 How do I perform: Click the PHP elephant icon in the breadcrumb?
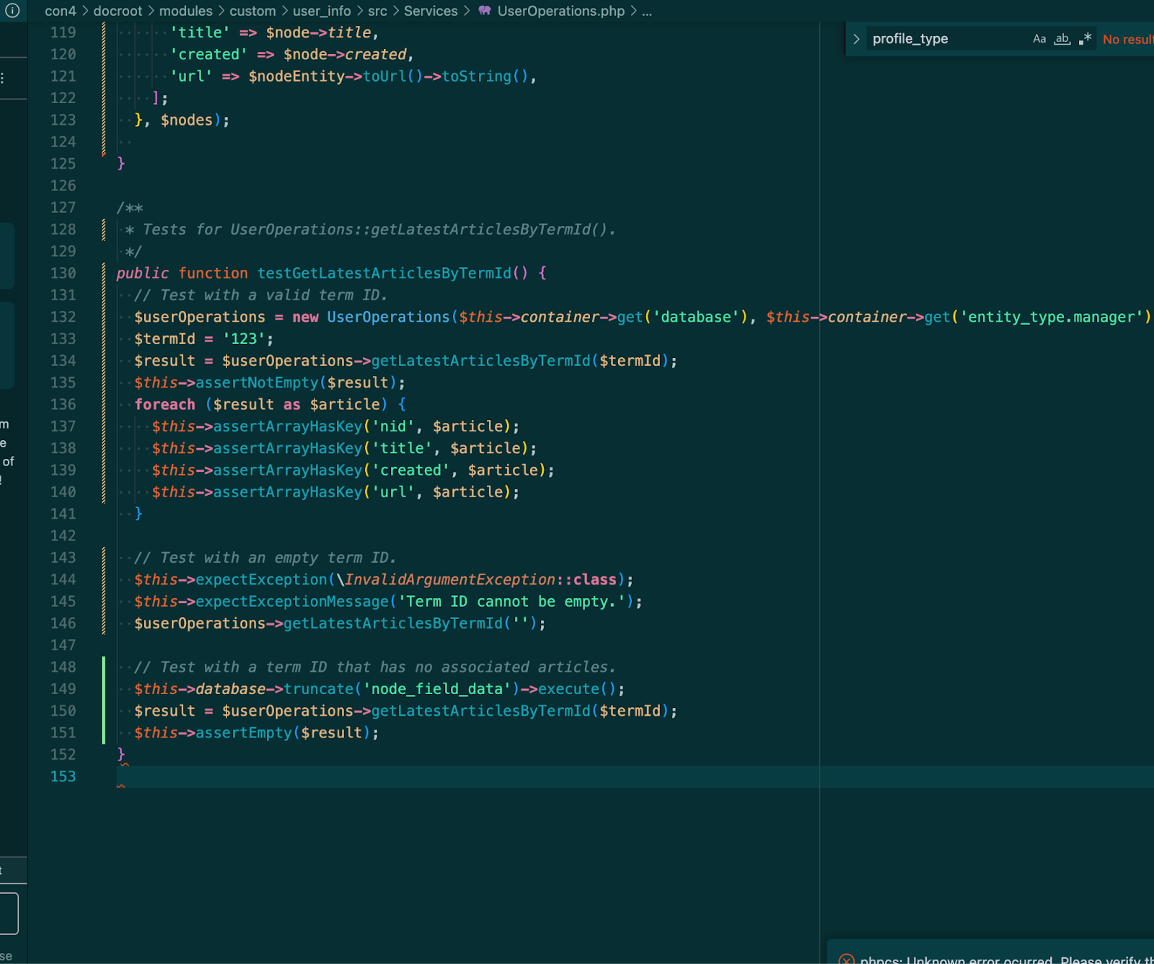(485, 11)
